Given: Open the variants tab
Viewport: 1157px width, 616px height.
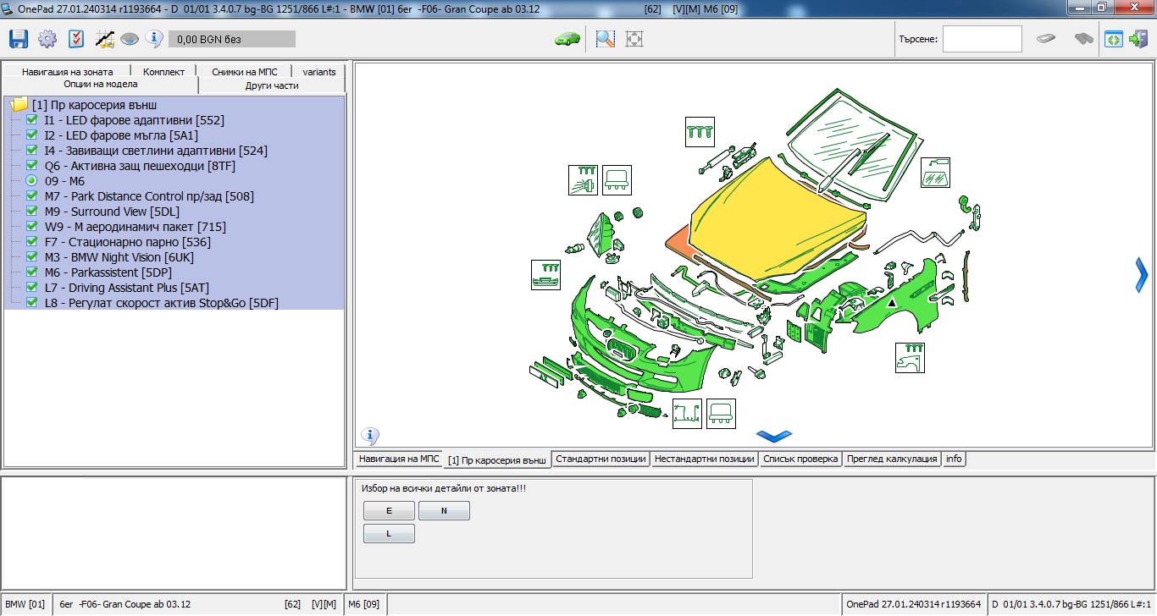Looking at the screenshot, I should pos(319,72).
